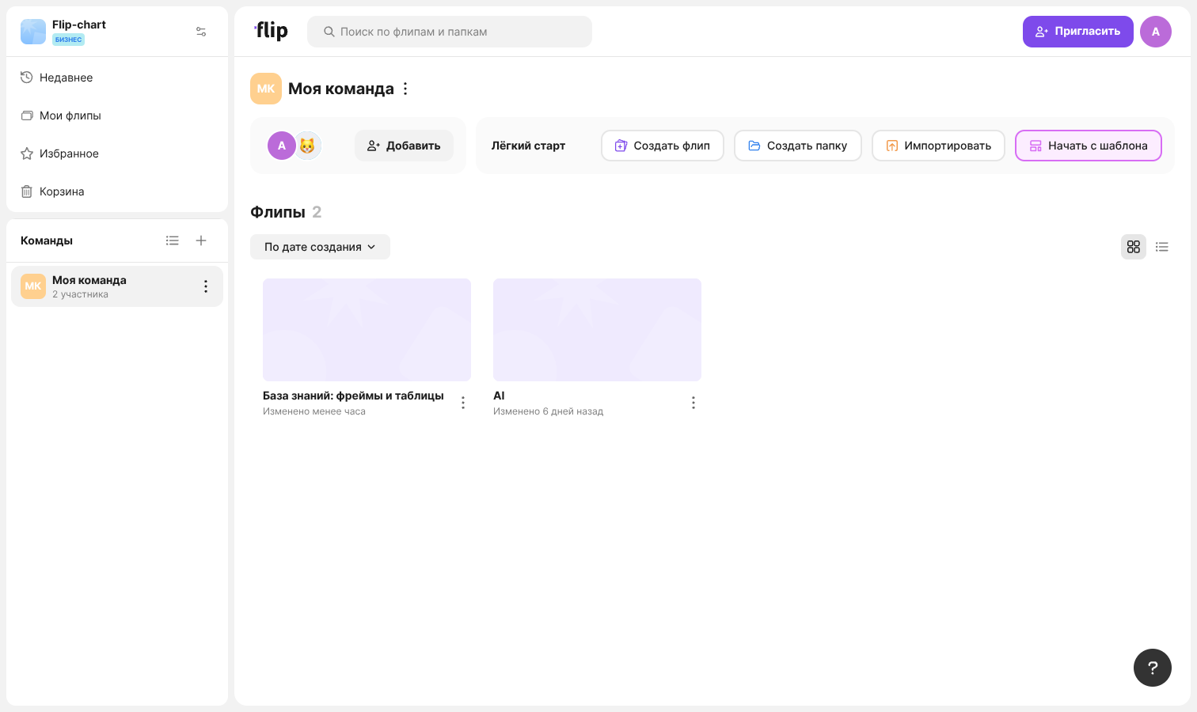Click the Импортировать button
This screenshot has height=712, width=1197.
tap(938, 146)
